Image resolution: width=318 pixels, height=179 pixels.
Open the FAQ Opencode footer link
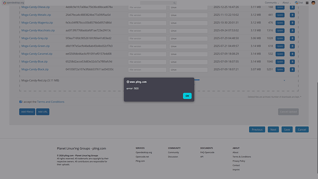click(207, 152)
